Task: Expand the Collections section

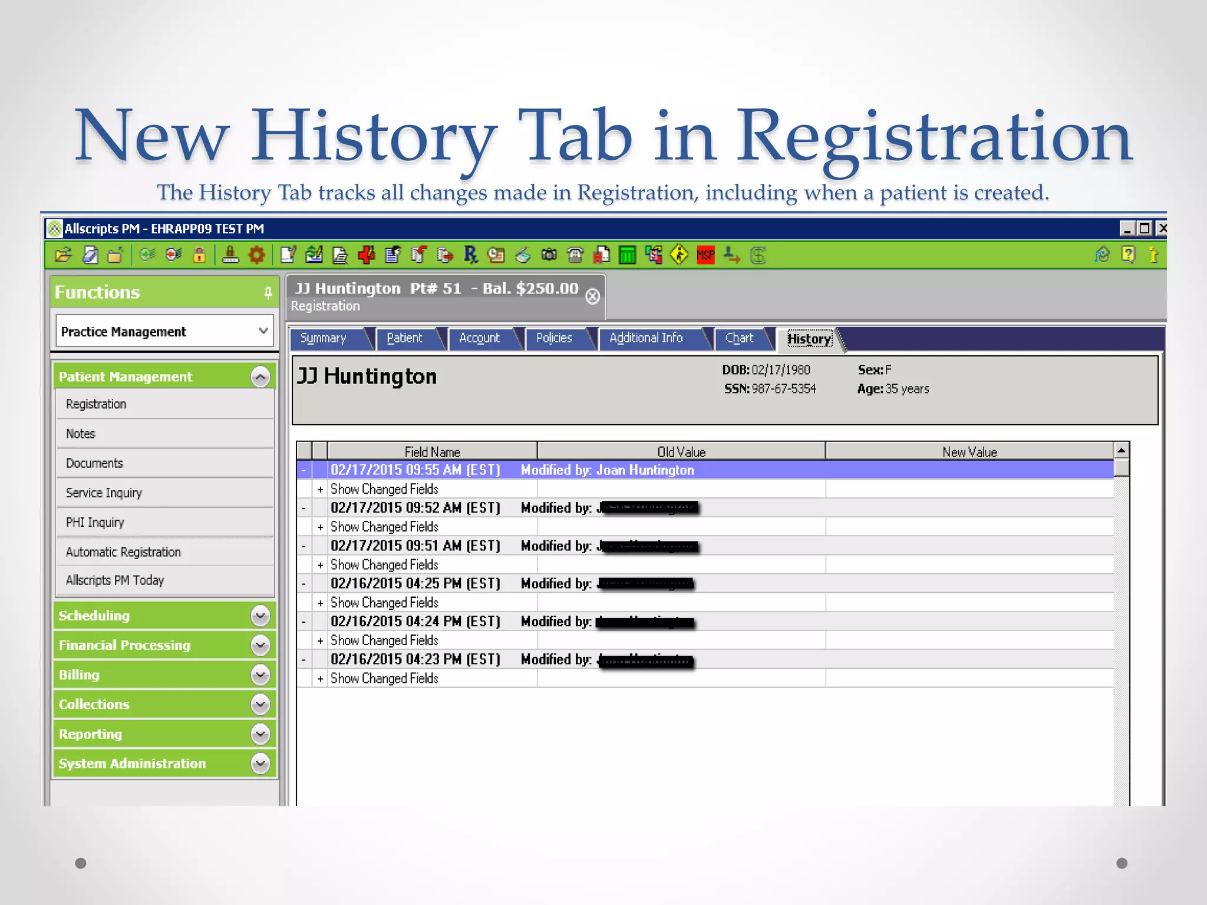Action: pyautogui.click(x=260, y=704)
